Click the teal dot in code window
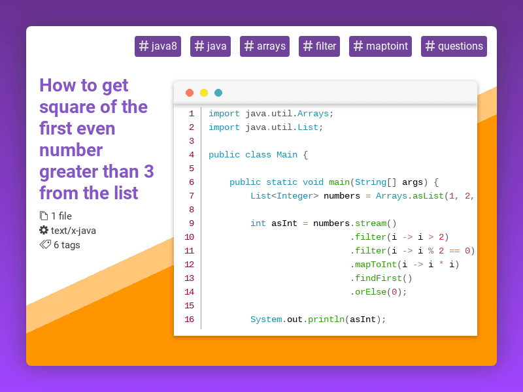 (x=218, y=93)
